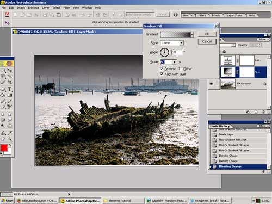Image resolution: width=272 pixels, height=204 pixels.
Task: Click the trash icon in Undo History palette
Action: coord(263,171)
